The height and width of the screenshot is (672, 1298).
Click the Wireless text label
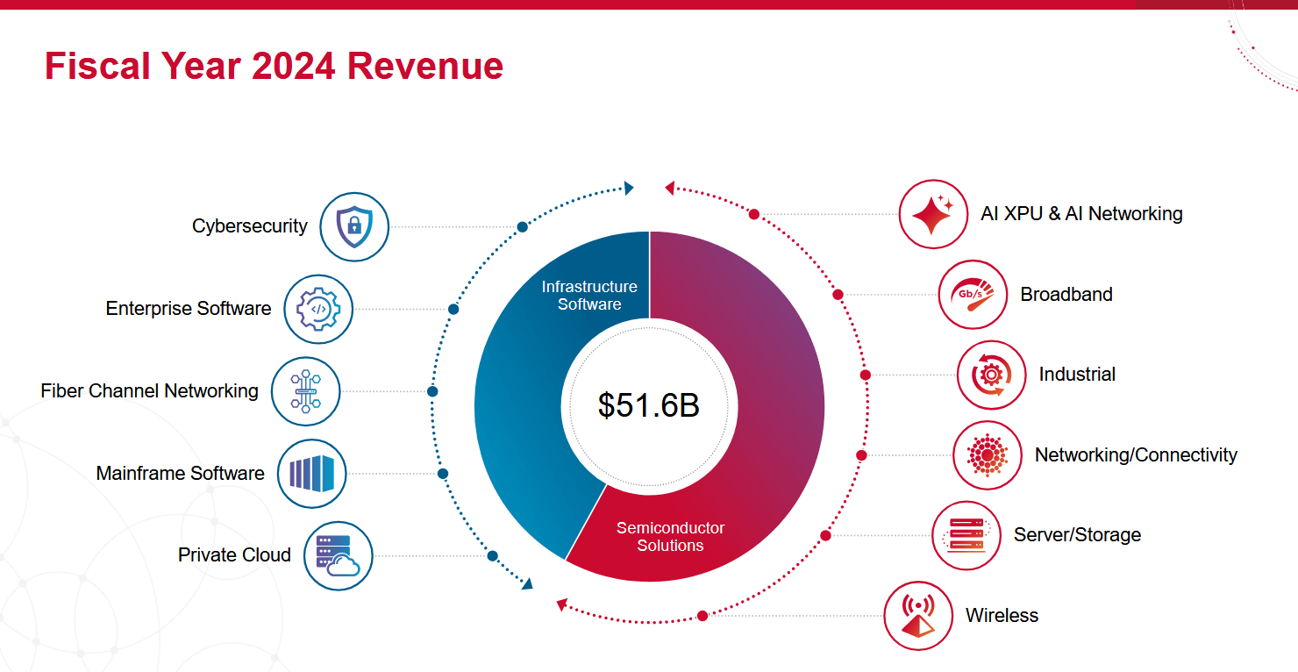coord(1002,615)
